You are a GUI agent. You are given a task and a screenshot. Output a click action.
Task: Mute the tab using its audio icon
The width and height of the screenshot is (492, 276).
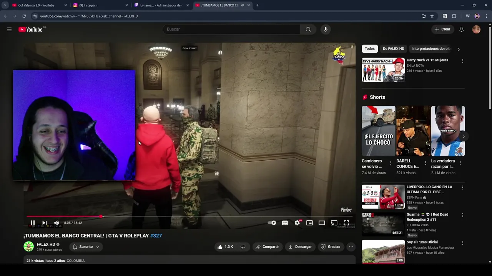coord(242,5)
